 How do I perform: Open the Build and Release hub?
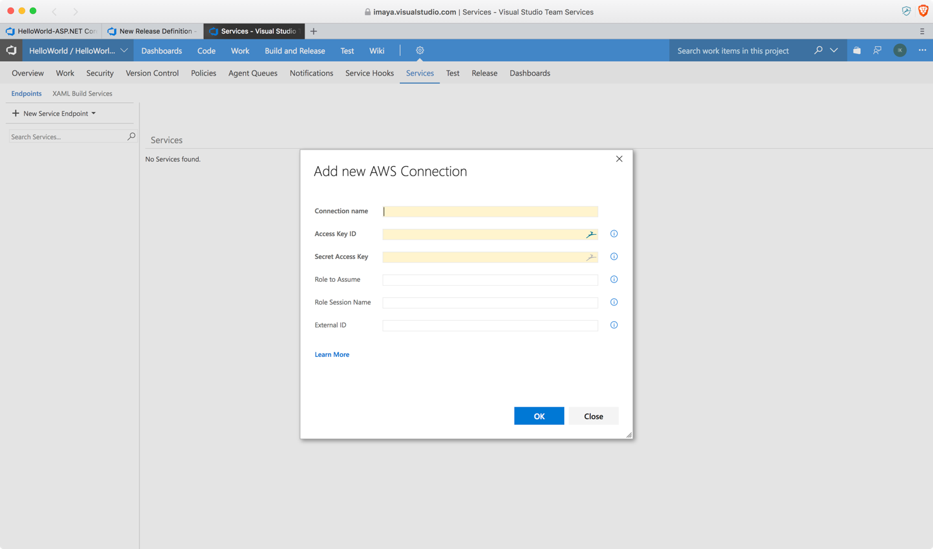295,50
